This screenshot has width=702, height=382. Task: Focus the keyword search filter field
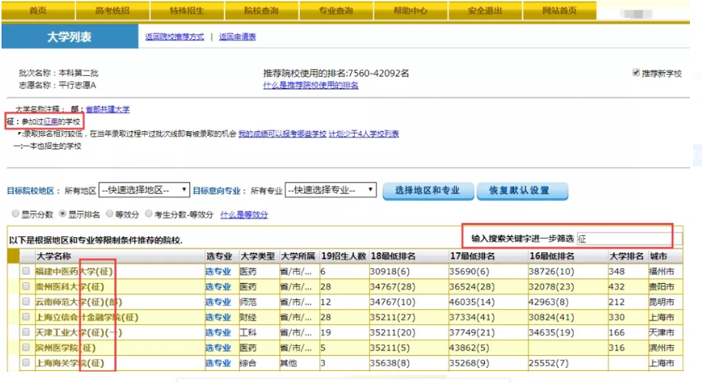[x=629, y=239]
